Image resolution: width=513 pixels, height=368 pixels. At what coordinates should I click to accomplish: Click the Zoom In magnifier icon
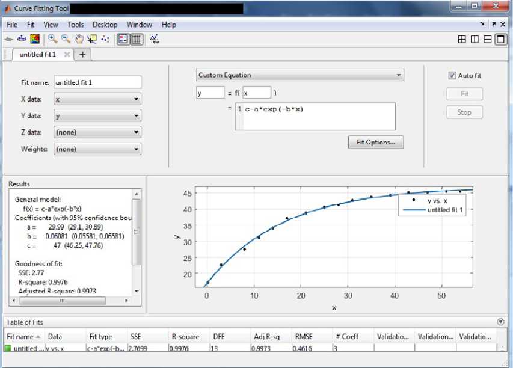point(53,39)
